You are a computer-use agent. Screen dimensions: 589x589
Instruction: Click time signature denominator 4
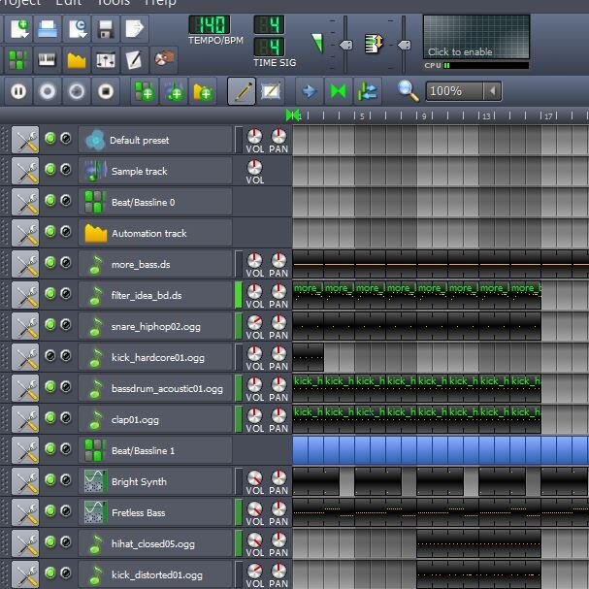coord(270,47)
